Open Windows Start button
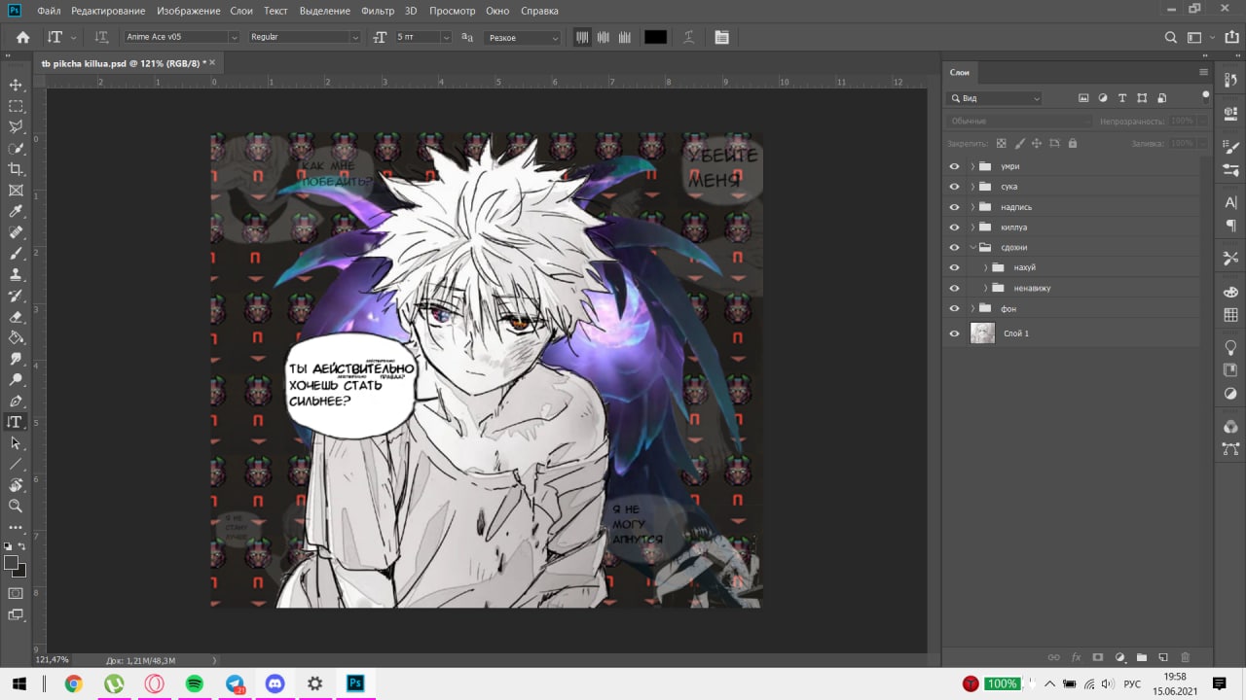This screenshot has height=700, width=1246. (x=18, y=683)
